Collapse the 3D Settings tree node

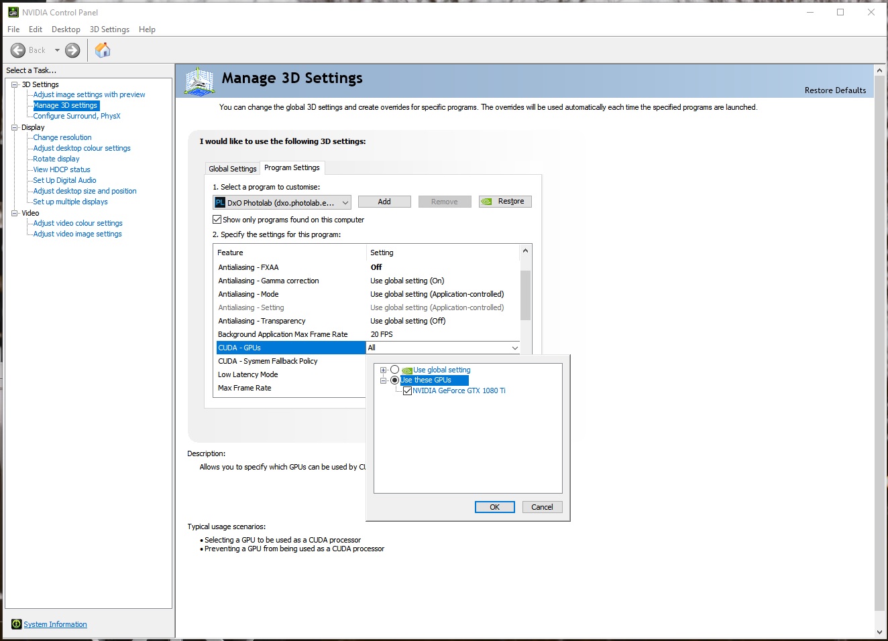[15, 84]
